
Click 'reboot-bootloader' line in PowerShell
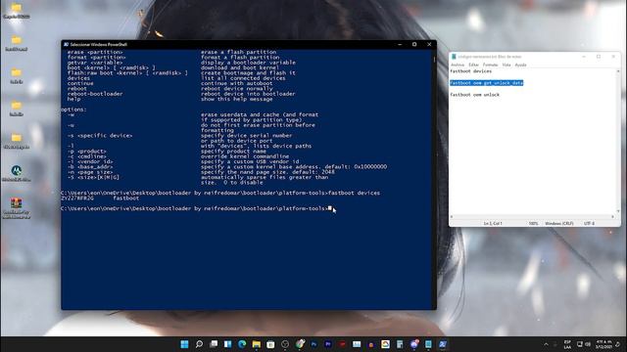click(95, 94)
